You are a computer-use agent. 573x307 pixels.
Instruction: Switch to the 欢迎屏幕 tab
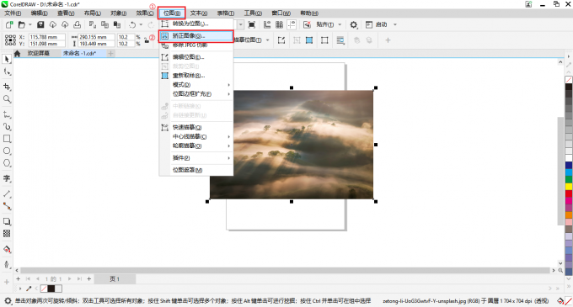[38, 53]
